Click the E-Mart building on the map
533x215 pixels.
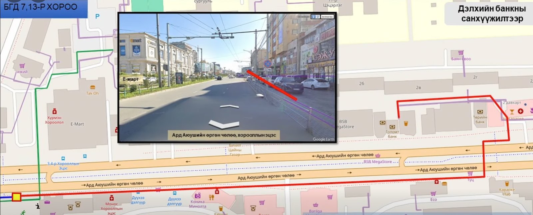click(x=77, y=124)
